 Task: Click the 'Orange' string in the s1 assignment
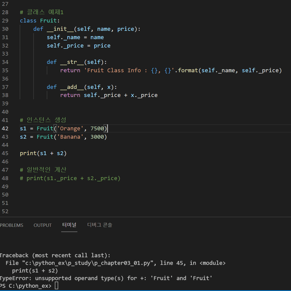point(70,129)
